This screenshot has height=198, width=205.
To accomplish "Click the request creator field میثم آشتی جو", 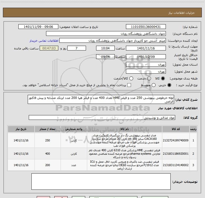I will tap(113, 41).
